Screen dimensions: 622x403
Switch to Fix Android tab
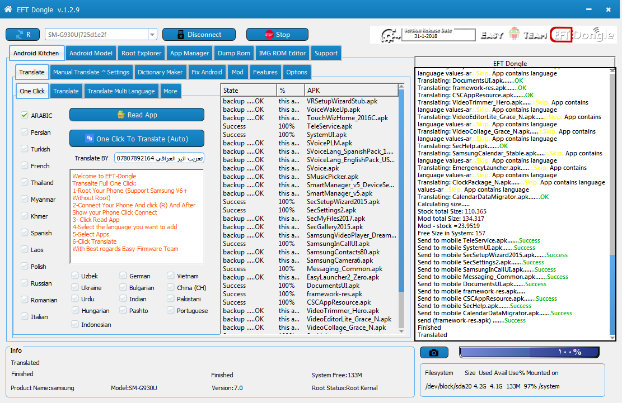(207, 72)
